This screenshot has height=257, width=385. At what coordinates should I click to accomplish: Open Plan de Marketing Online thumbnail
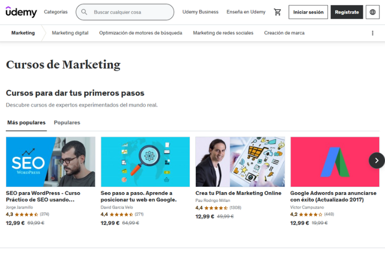(x=240, y=162)
